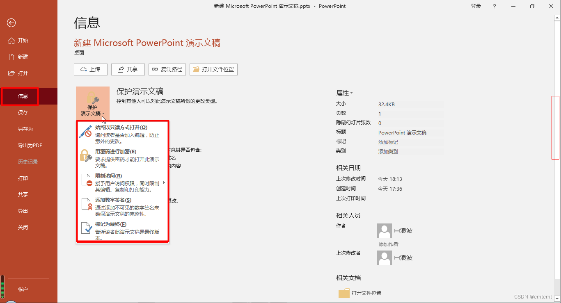The width and height of the screenshot is (561, 303).
Task: Click the folder icon in 打开文件位置 toolbar button
Action: tap(196, 69)
